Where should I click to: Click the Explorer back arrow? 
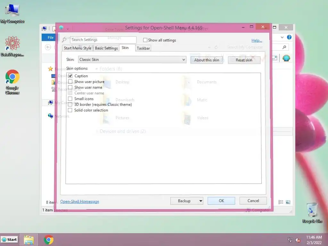click(48, 47)
